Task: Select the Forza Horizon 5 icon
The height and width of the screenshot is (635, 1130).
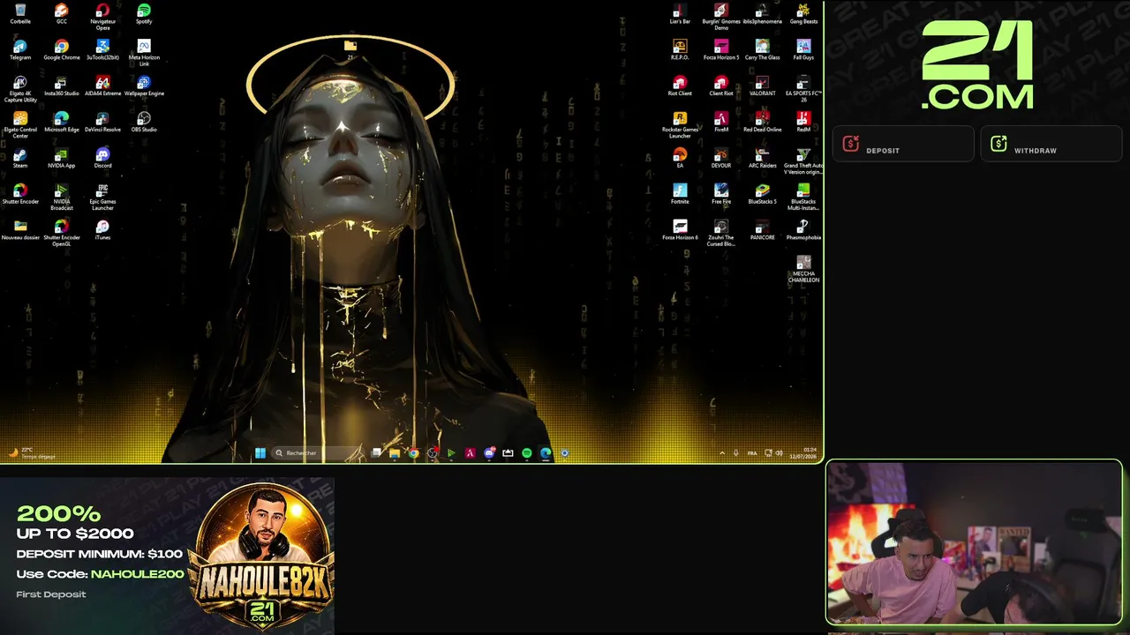Action: pyautogui.click(x=721, y=50)
